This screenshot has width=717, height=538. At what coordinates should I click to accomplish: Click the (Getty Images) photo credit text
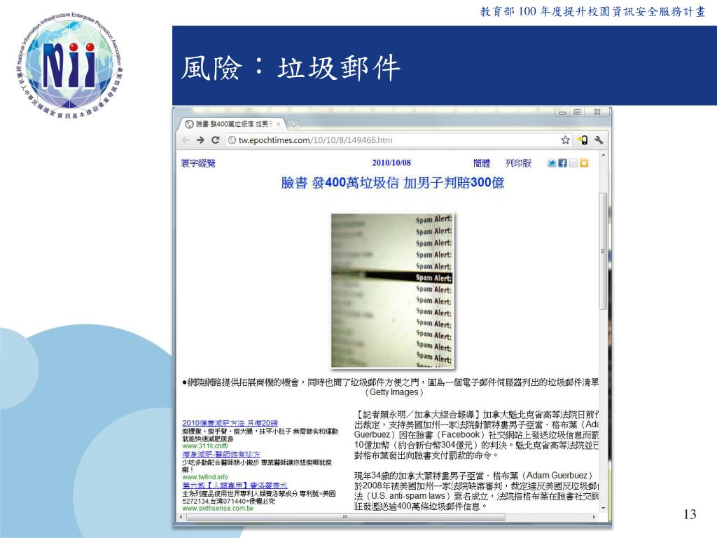point(394,392)
